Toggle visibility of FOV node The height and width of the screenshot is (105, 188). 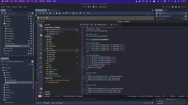[31, 26]
